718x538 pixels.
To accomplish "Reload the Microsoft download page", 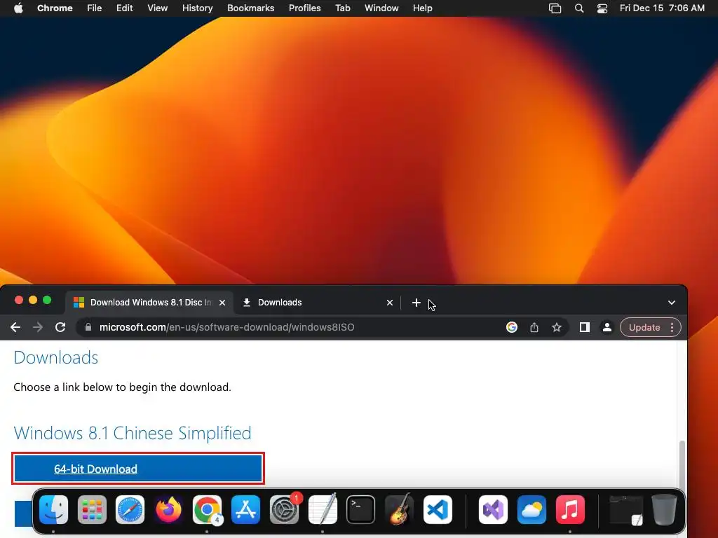I will 60,327.
